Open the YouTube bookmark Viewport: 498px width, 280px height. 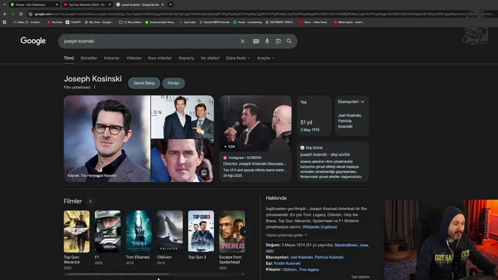click(54, 22)
